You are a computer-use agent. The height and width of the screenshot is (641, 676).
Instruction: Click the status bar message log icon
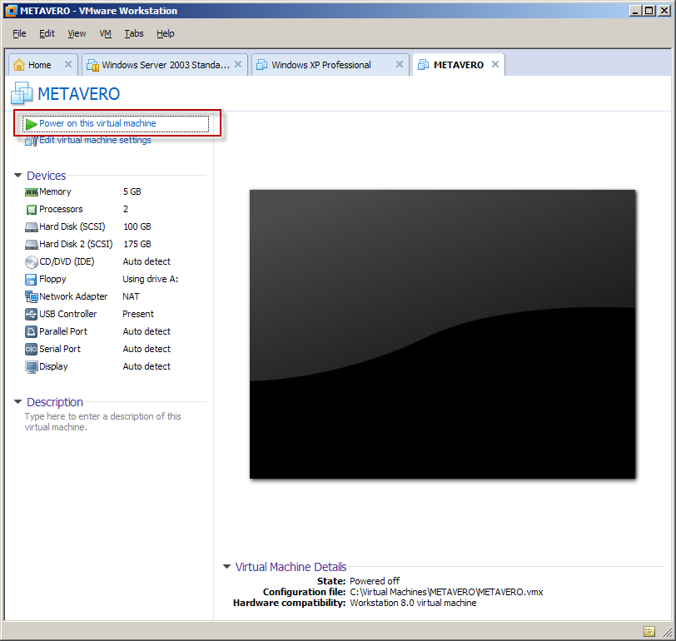[x=649, y=632]
